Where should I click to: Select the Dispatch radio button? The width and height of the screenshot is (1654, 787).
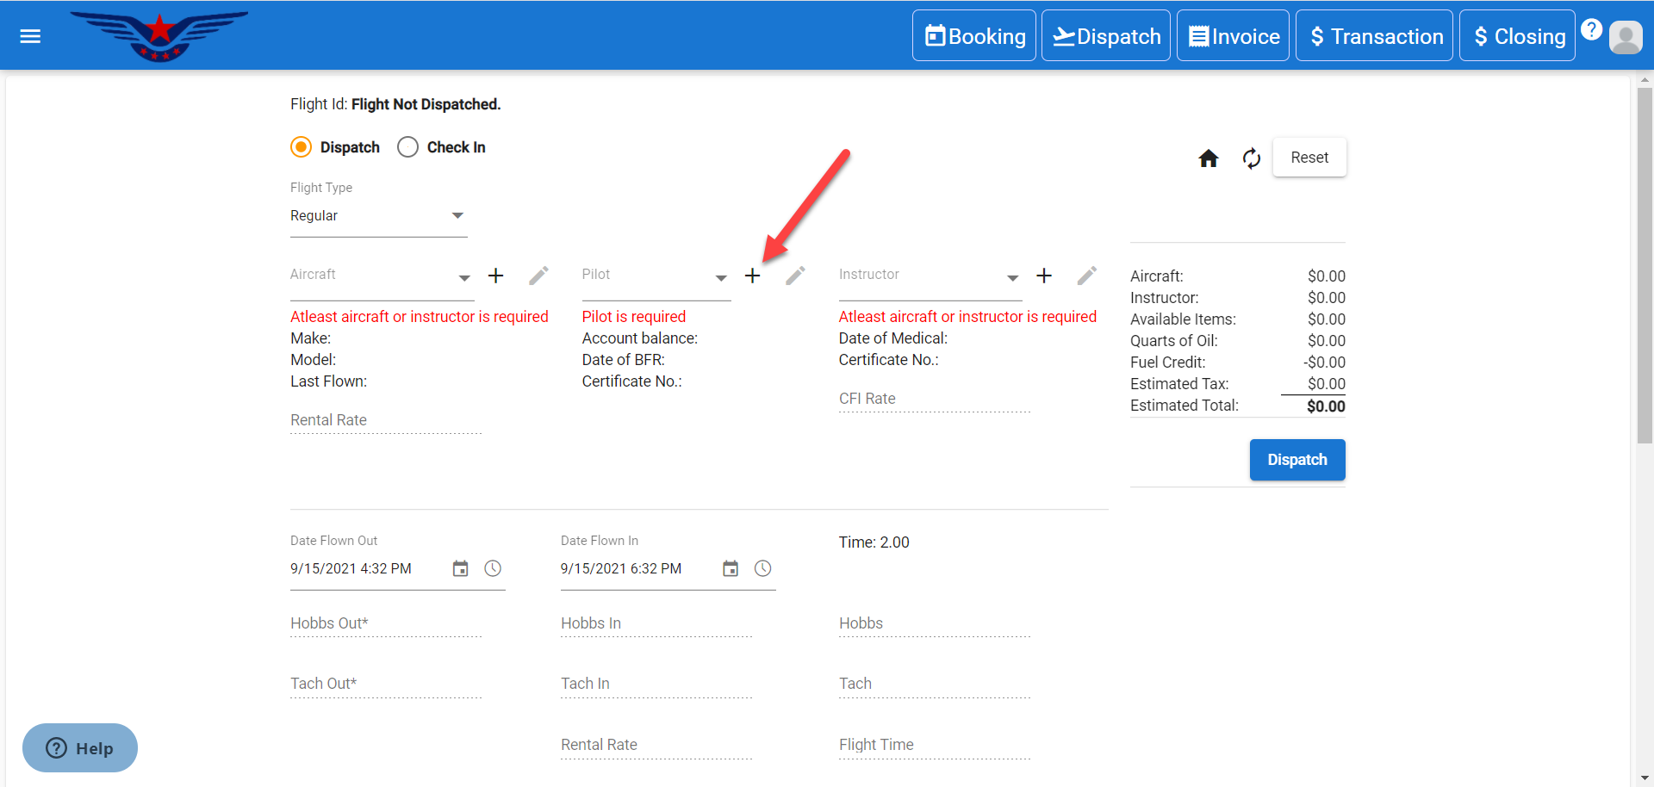click(x=302, y=147)
